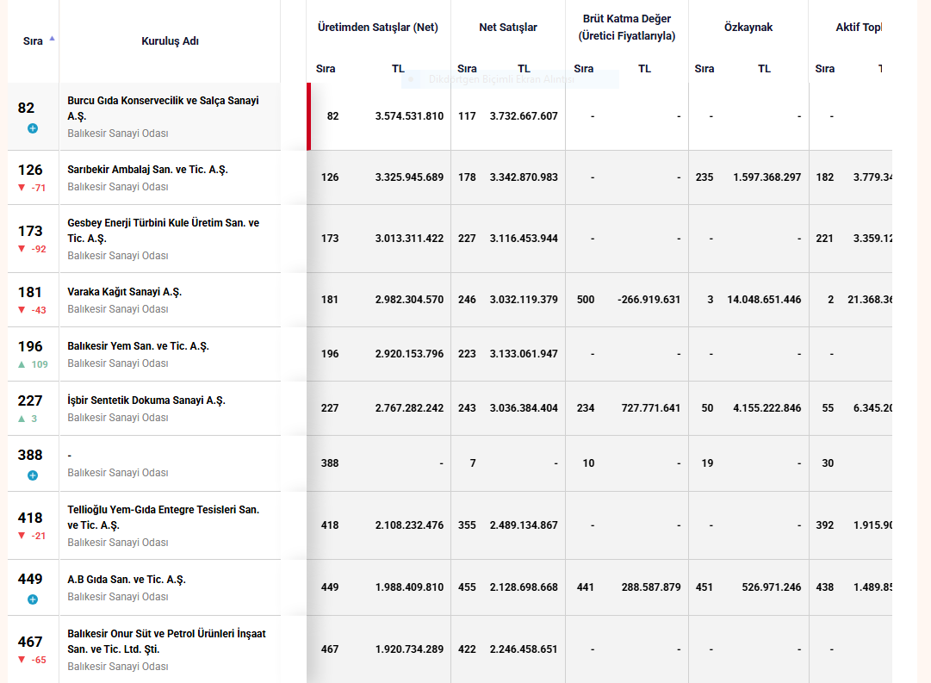Select gross value added 288.587.879

tap(651, 587)
